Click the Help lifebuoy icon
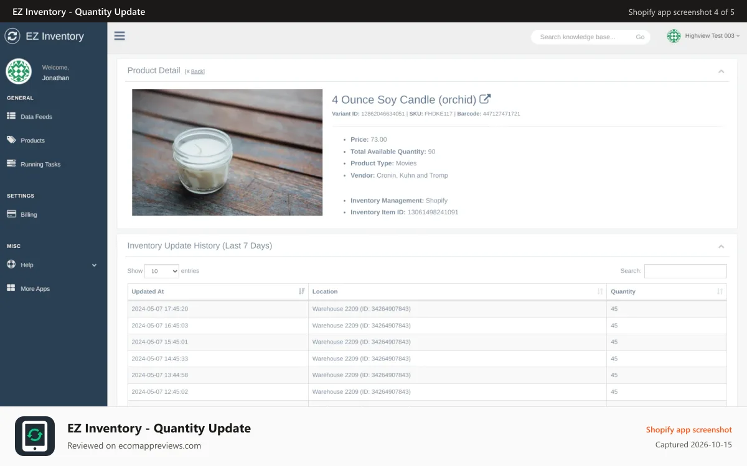Viewport: 747px width, 466px height. tap(11, 264)
